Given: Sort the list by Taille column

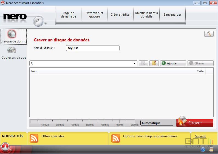Looking at the screenshot, I should [x=200, y=71].
